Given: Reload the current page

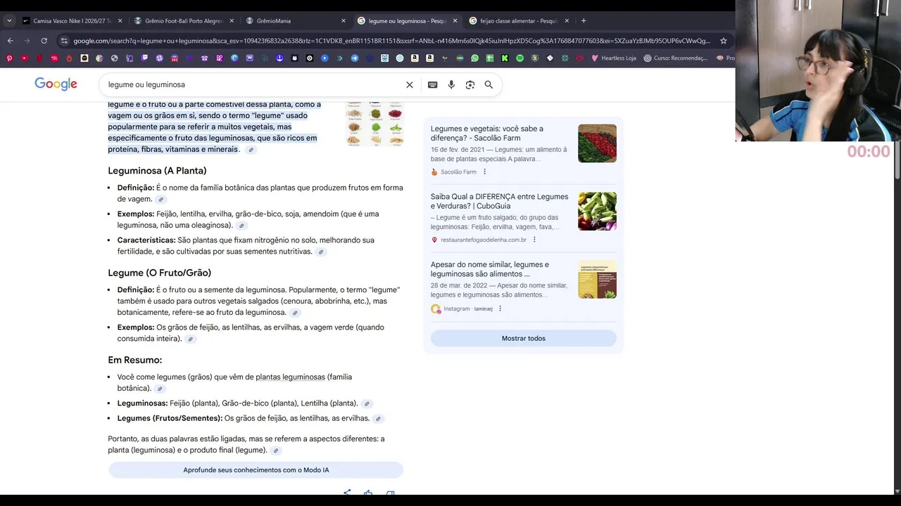Looking at the screenshot, I should coord(44,41).
